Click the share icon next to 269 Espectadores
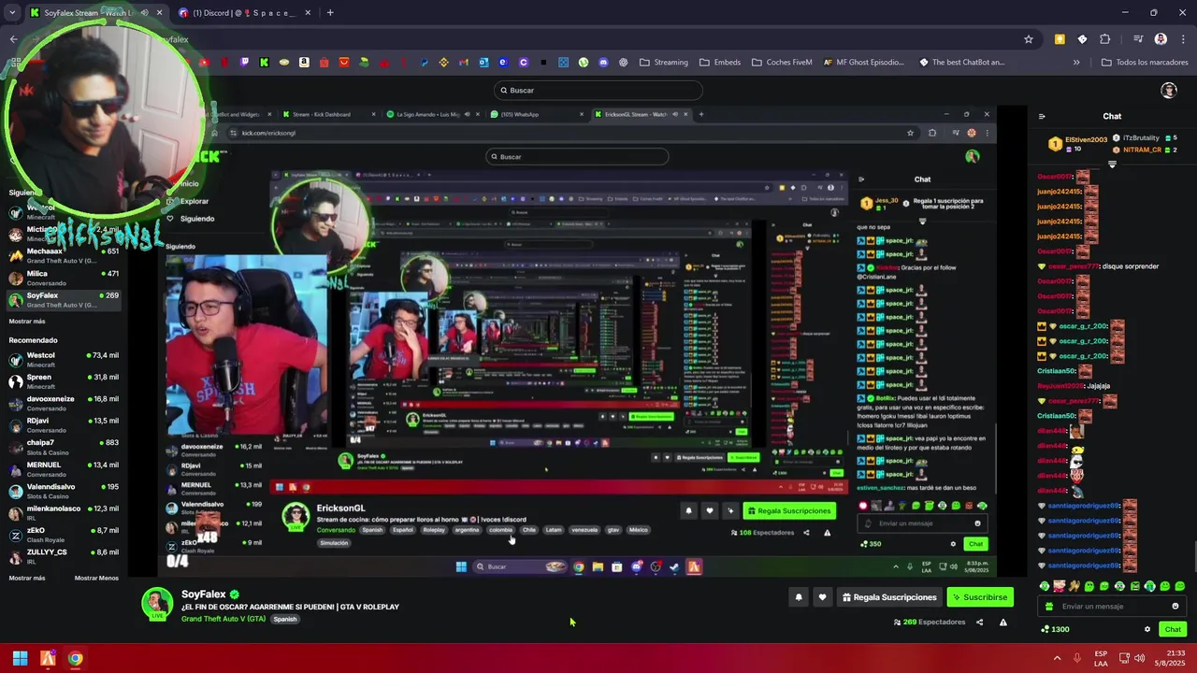Viewport: 1197px width, 673px height. [980, 623]
